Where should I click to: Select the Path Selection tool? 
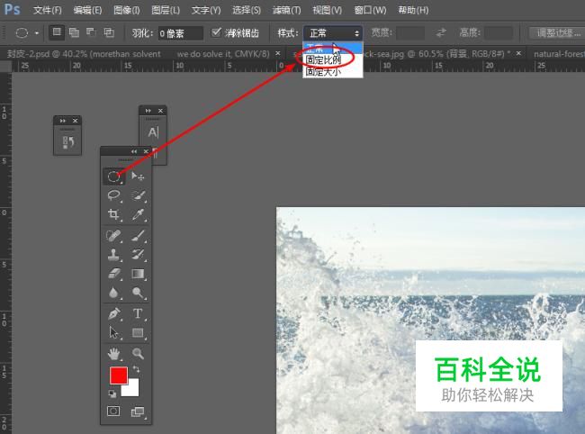tap(113, 332)
